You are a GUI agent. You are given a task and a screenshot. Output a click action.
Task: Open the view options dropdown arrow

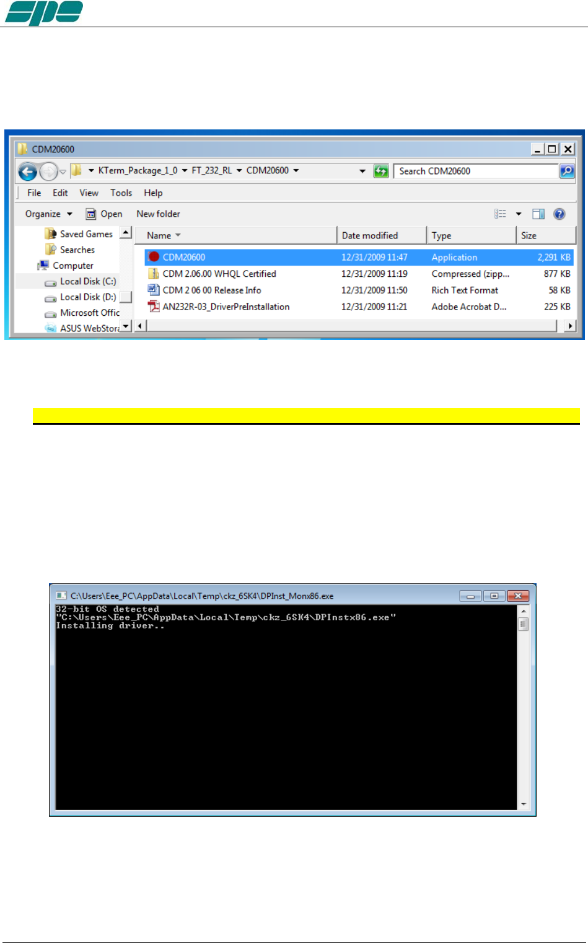(x=519, y=214)
